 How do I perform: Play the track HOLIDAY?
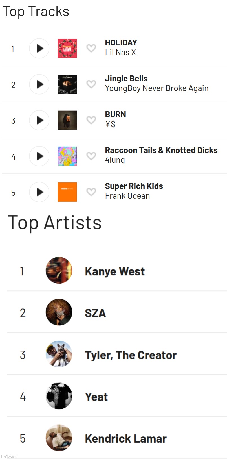pyautogui.click(x=39, y=49)
